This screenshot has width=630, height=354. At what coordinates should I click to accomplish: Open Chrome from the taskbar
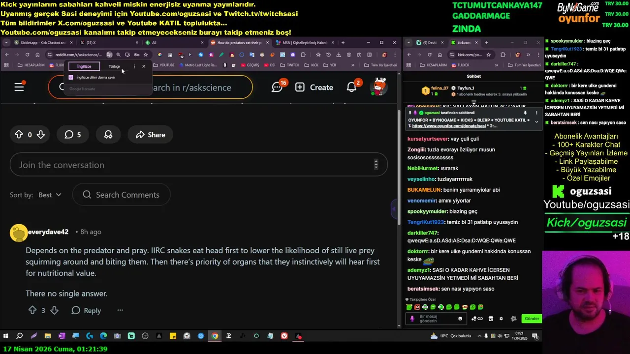(215, 336)
